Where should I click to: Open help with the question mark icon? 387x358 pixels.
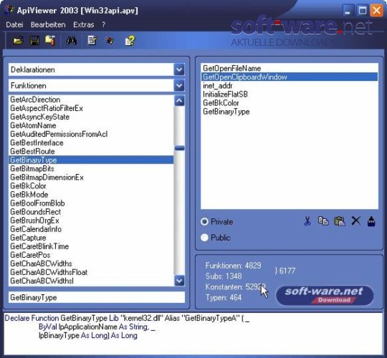[x=130, y=41]
